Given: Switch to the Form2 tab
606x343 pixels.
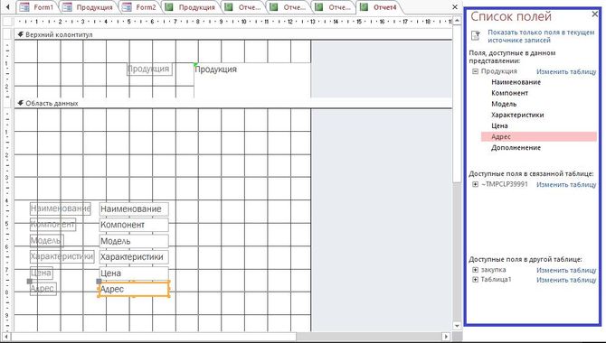Looking at the screenshot, I should point(139,7).
